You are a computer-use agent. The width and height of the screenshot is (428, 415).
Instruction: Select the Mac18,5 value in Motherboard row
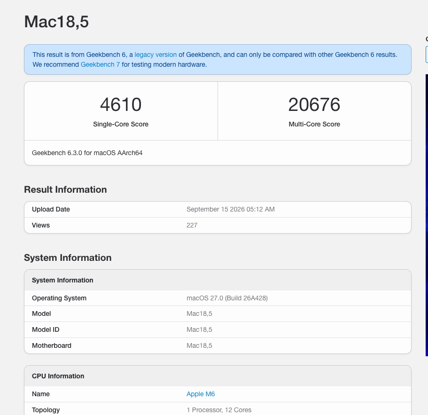[199, 345]
